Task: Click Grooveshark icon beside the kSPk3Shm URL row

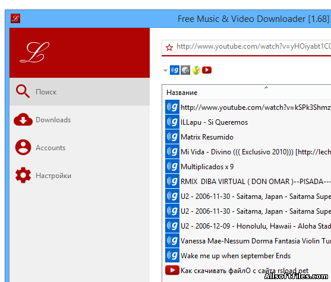Action: click(x=172, y=107)
